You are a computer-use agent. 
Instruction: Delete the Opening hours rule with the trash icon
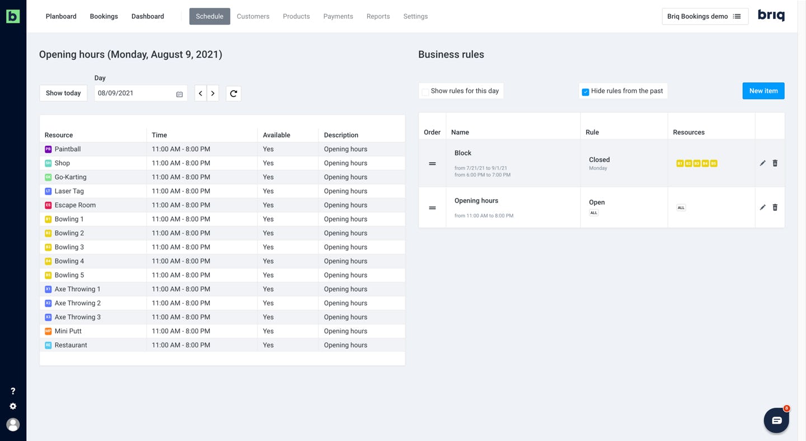[775, 207]
